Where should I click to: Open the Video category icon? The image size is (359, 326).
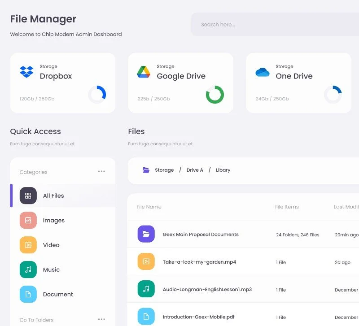[x=28, y=245]
